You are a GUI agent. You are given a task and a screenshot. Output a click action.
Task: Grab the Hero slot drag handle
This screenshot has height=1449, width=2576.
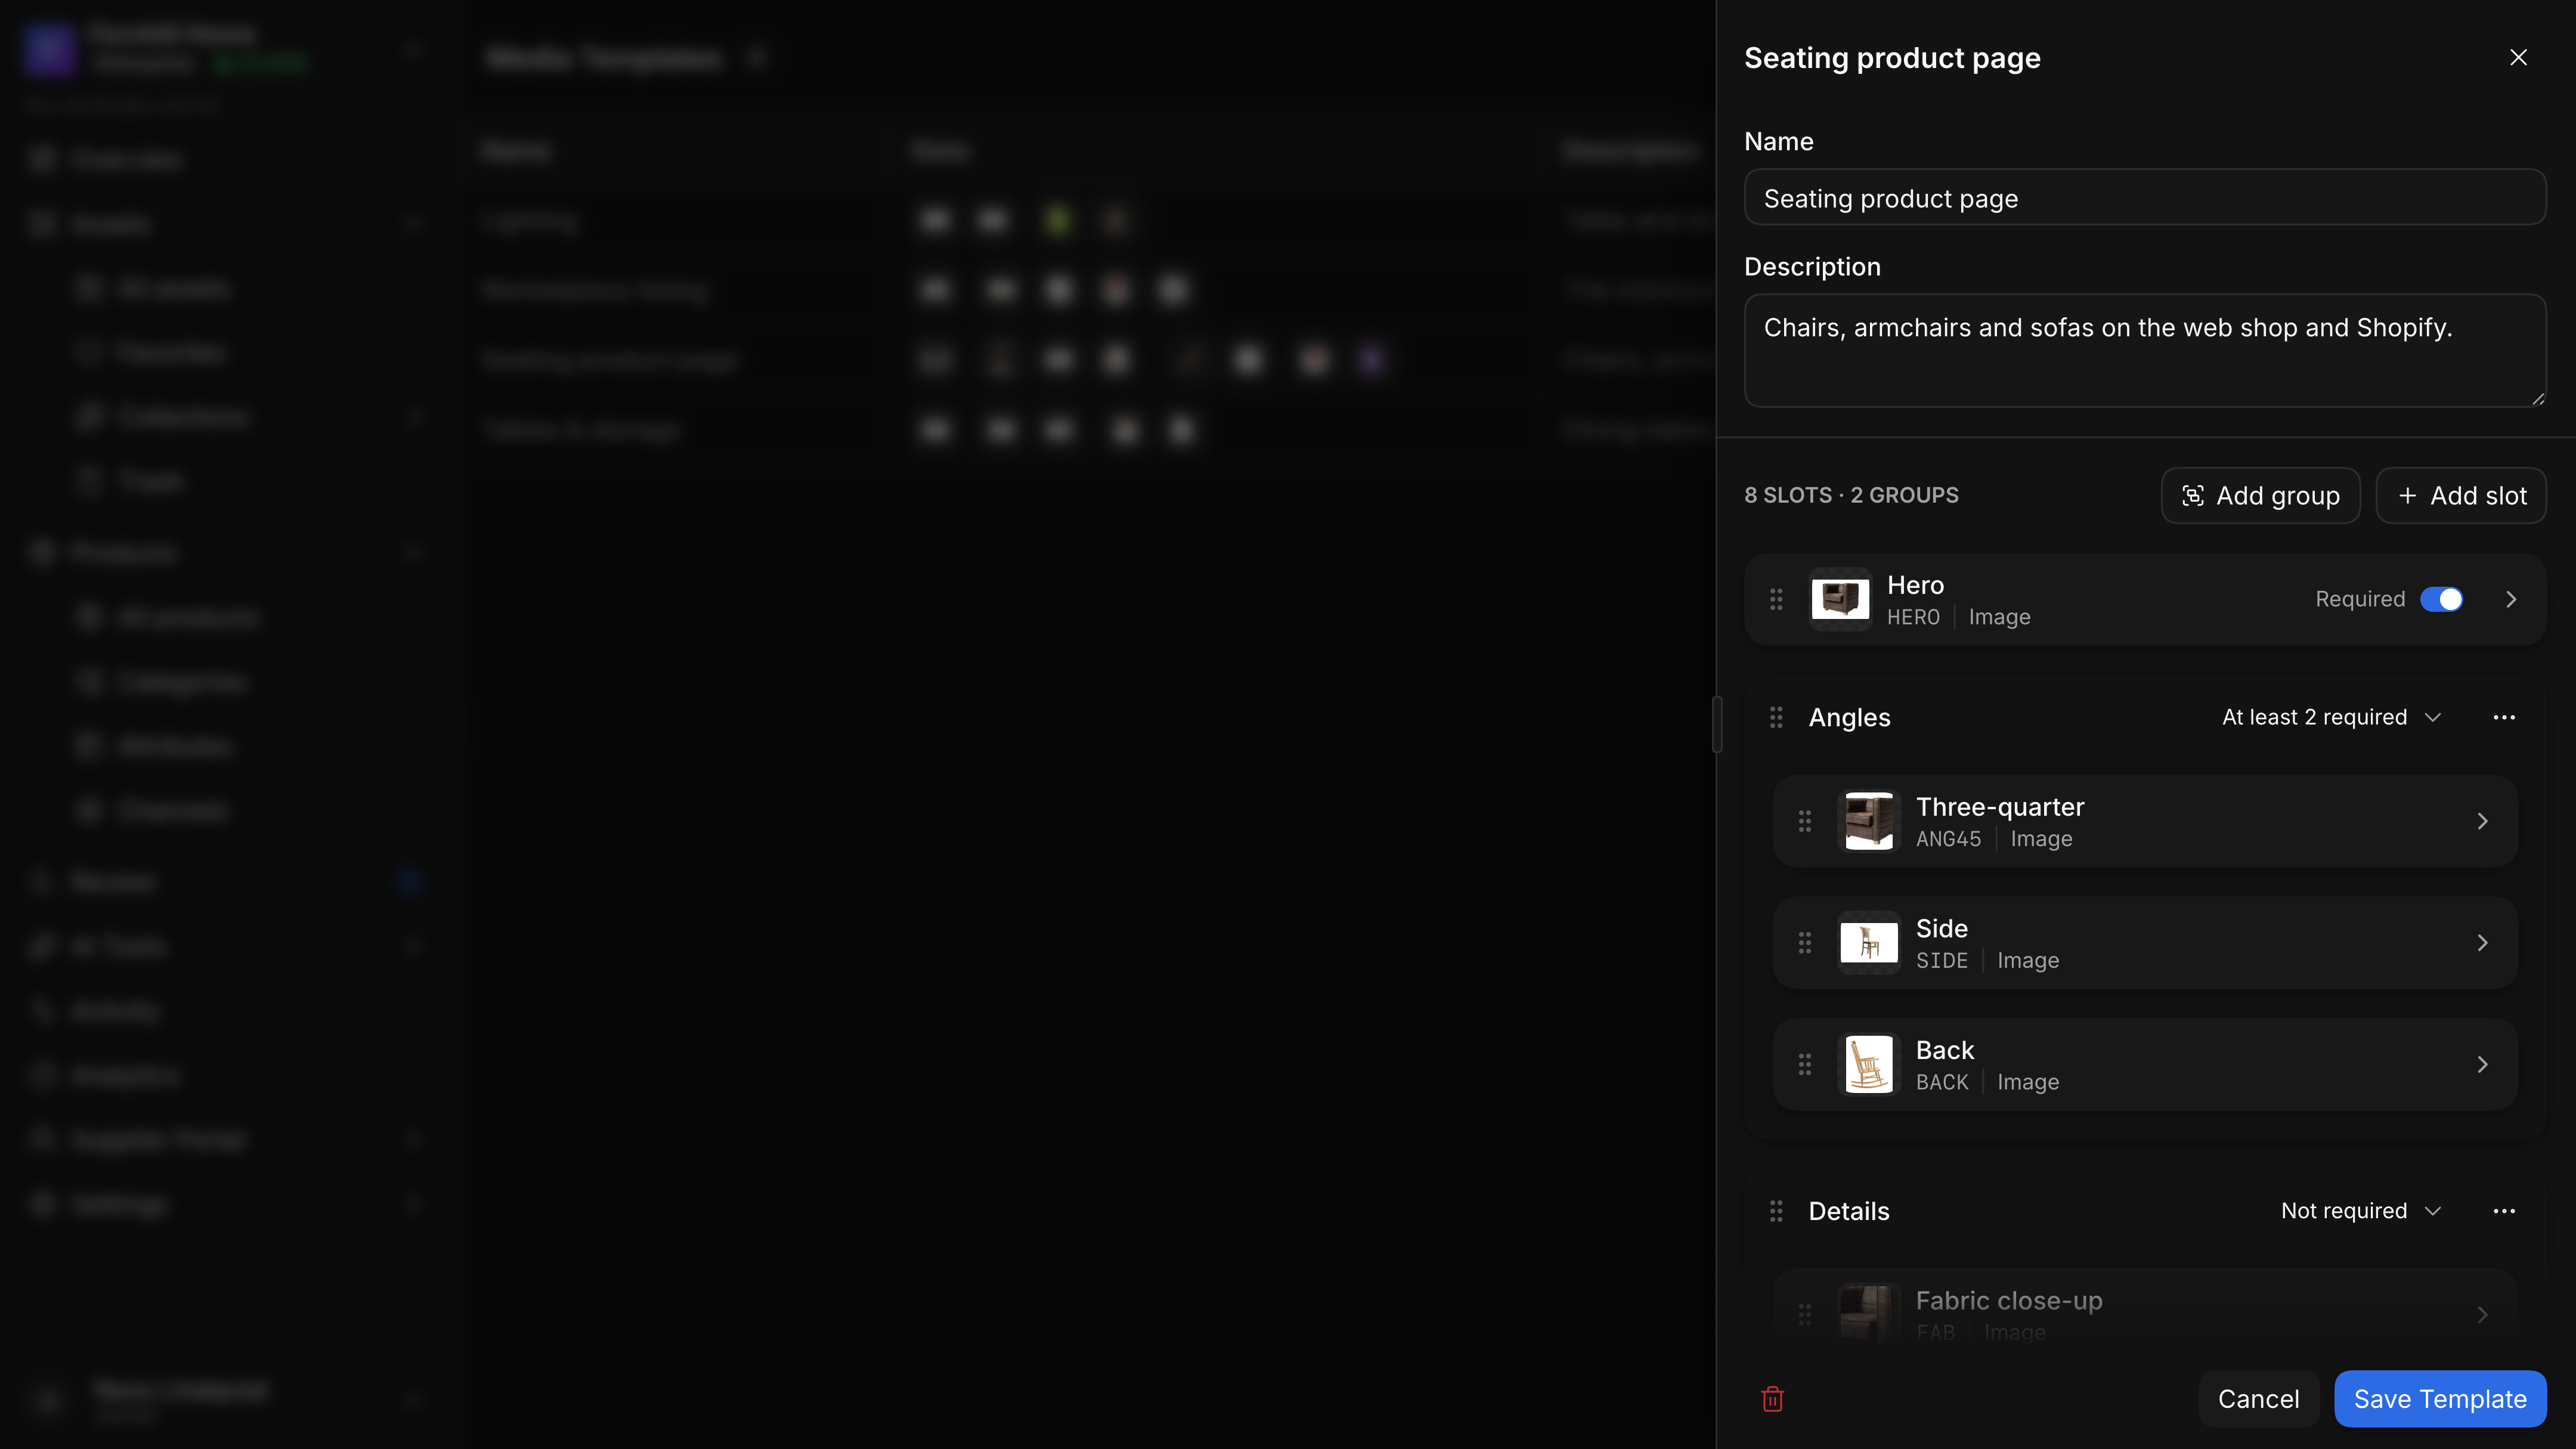pos(1776,599)
